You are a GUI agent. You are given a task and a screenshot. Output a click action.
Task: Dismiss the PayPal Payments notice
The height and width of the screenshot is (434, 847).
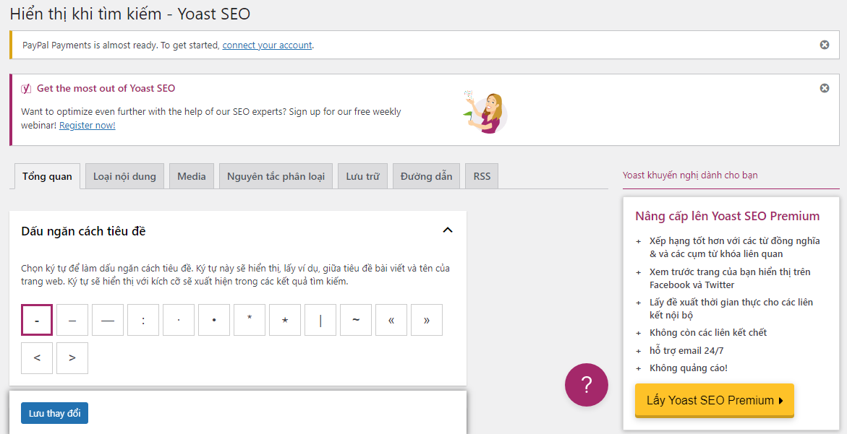click(824, 45)
